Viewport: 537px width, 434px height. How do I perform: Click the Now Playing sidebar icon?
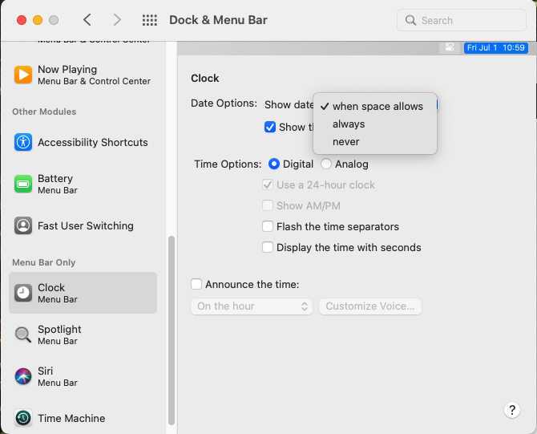[x=23, y=75]
